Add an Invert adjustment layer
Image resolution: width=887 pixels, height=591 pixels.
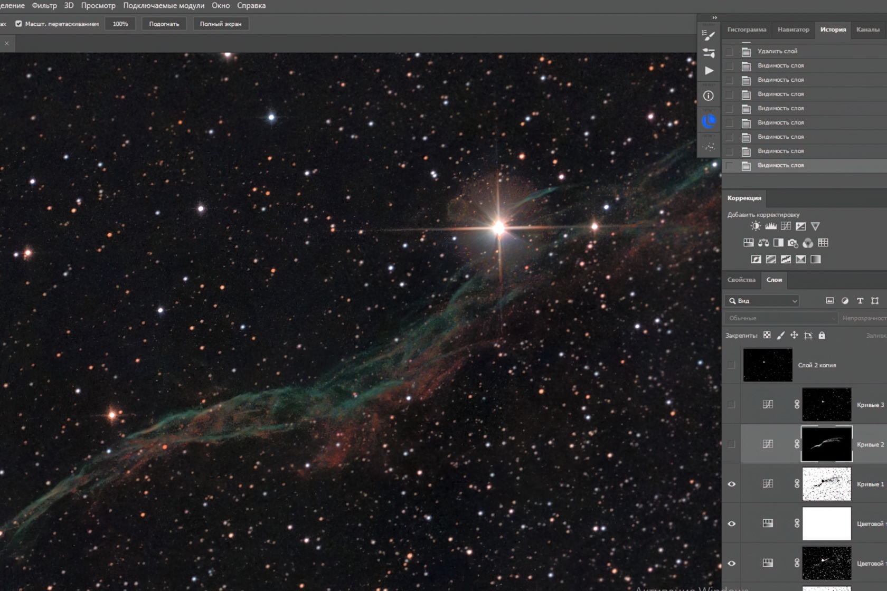(x=756, y=259)
